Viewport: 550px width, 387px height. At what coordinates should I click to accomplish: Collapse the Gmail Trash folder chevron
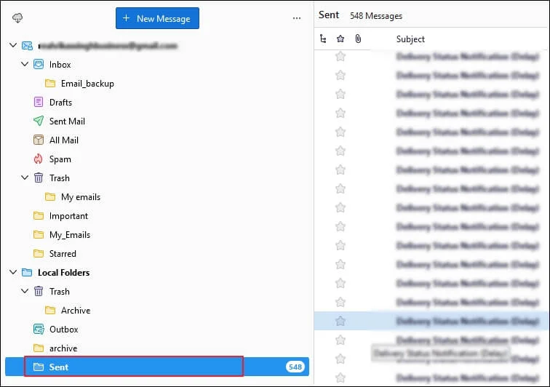pyautogui.click(x=25, y=177)
